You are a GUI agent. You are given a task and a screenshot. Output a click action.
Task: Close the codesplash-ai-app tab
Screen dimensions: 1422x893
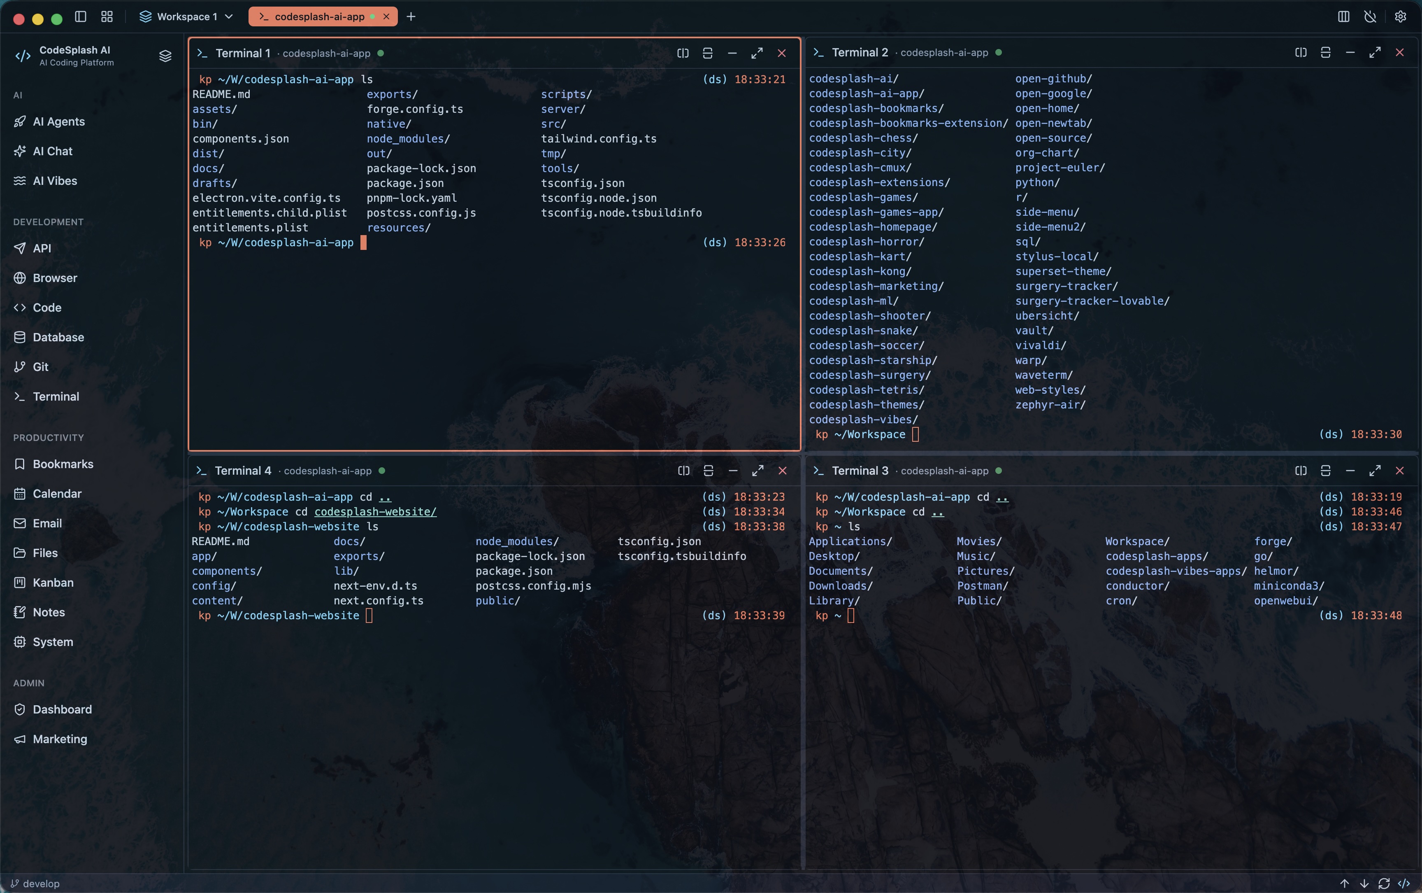(387, 16)
